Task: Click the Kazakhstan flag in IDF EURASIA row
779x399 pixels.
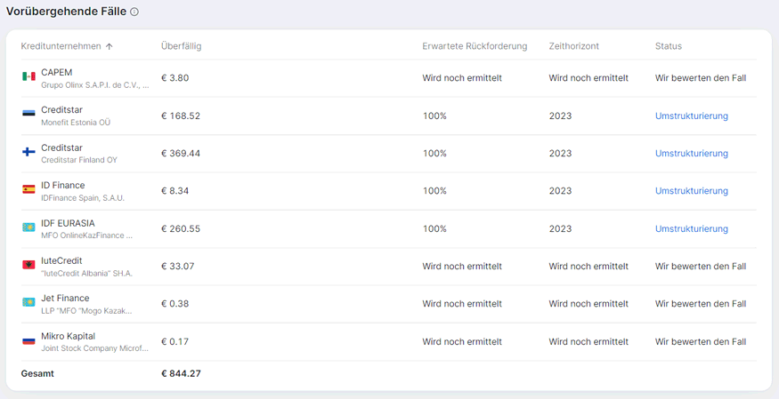Action: 28,227
